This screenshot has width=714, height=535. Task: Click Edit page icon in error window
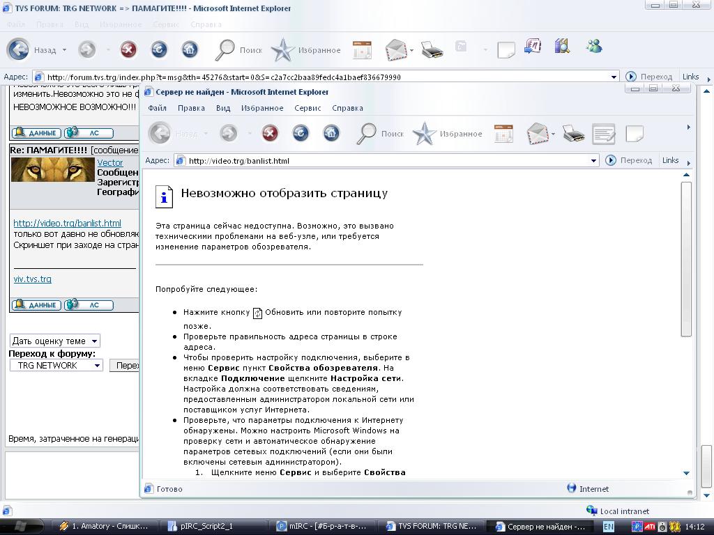pyautogui.click(x=604, y=134)
